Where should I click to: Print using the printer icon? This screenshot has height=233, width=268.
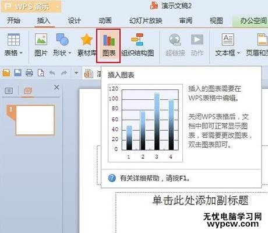[29, 73]
